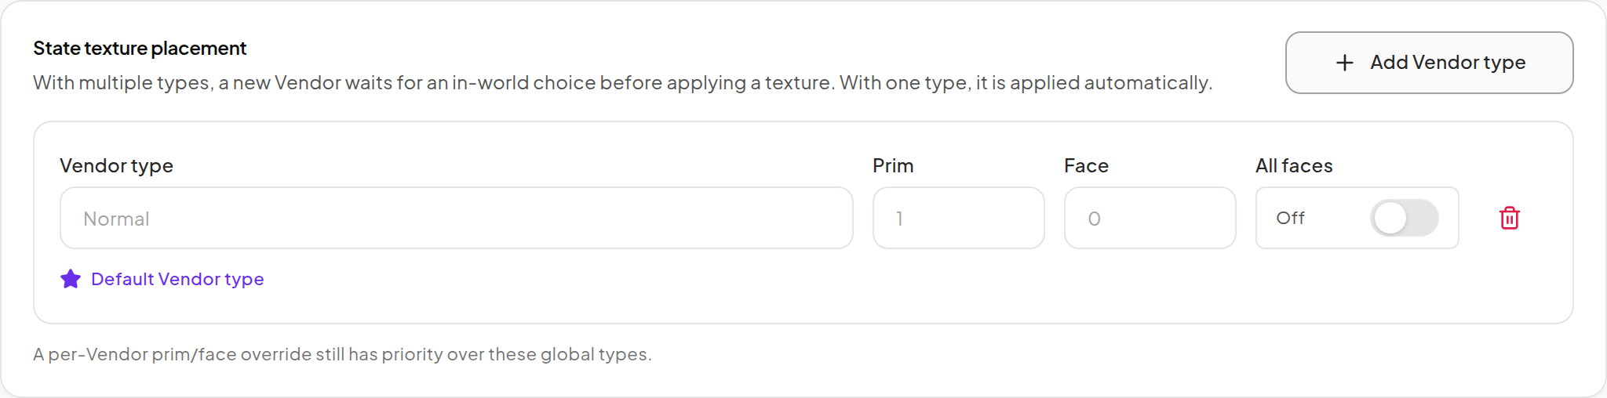
Task: Focus the Face number field
Action: (1150, 218)
